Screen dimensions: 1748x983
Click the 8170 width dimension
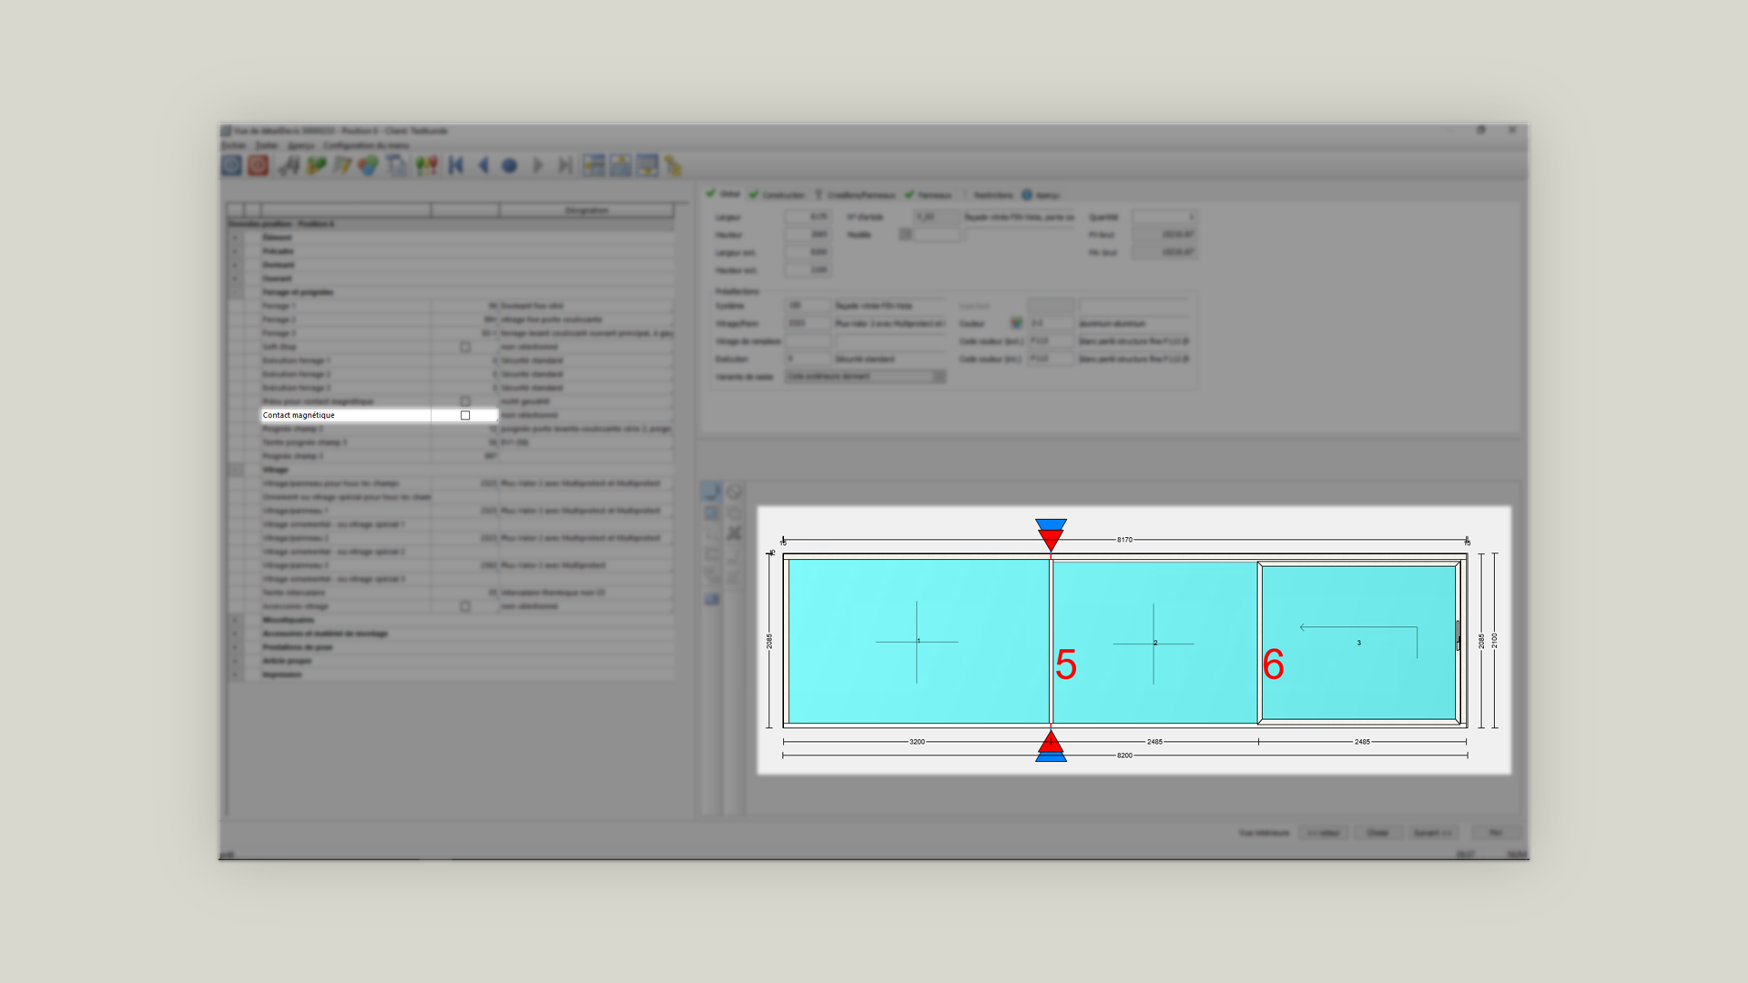(1124, 540)
